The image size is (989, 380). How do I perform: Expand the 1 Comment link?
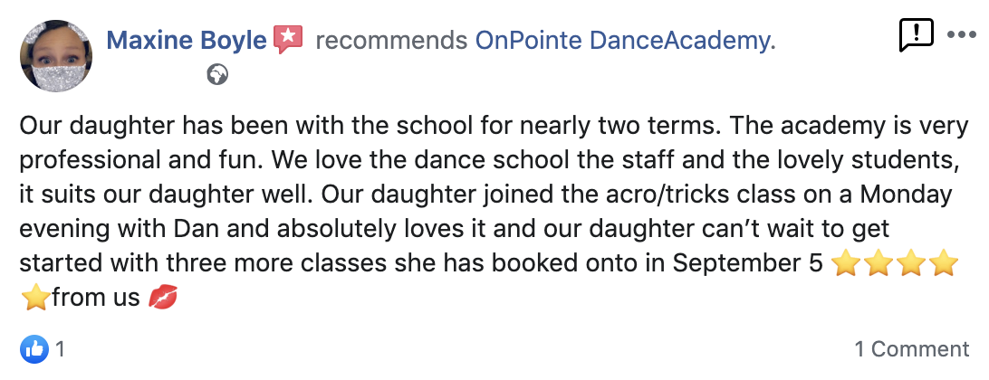pos(911,348)
